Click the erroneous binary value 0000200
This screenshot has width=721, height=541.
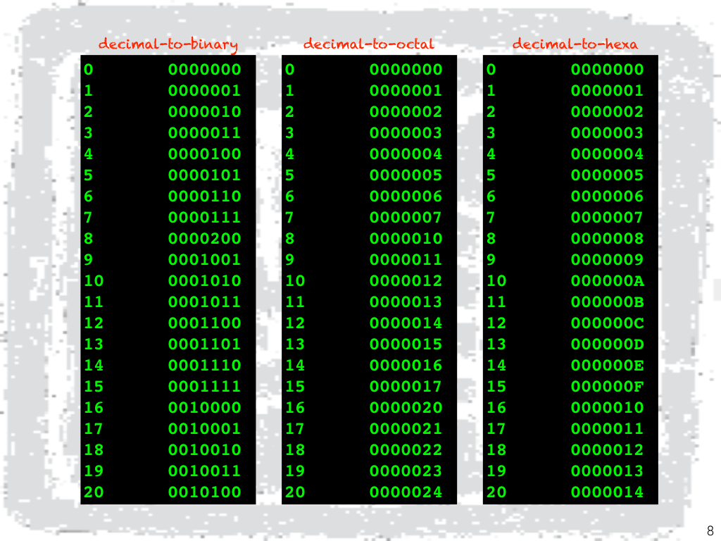(204, 239)
